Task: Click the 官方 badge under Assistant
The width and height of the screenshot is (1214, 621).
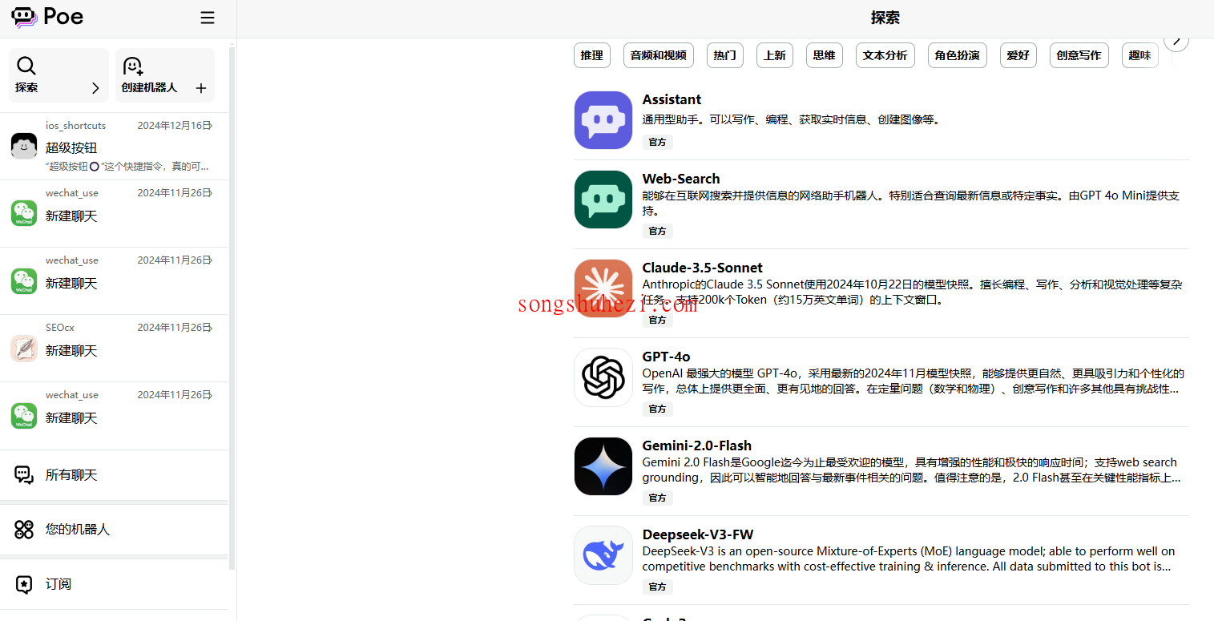Action: pyautogui.click(x=658, y=142)
